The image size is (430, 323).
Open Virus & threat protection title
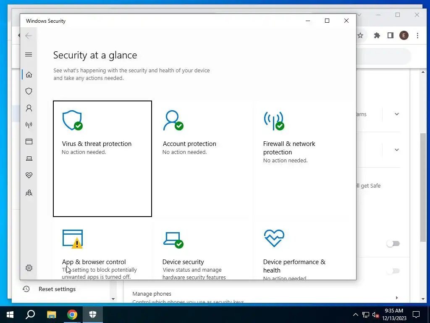97,144
